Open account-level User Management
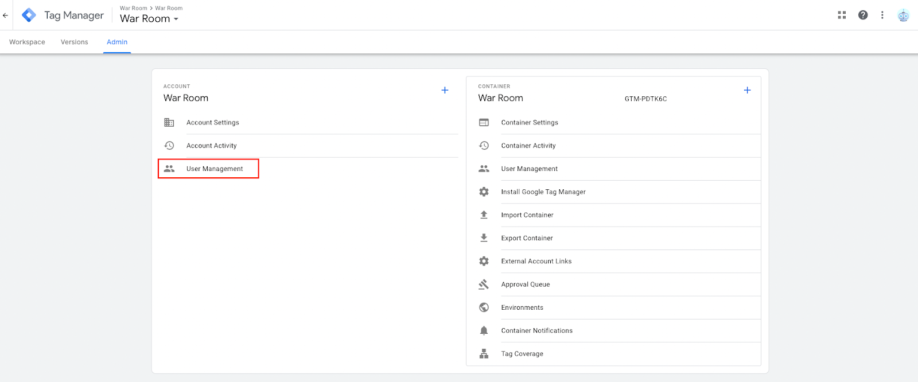 pyautogui.click(x=215, y=169)
